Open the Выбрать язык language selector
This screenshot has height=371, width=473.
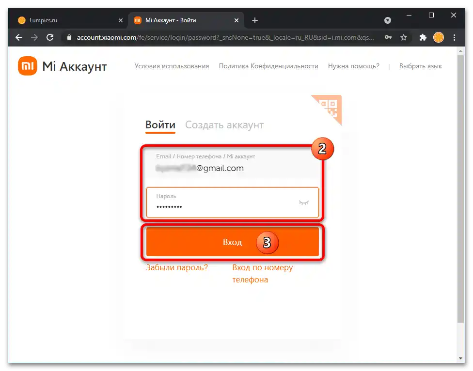pos(421,66)
